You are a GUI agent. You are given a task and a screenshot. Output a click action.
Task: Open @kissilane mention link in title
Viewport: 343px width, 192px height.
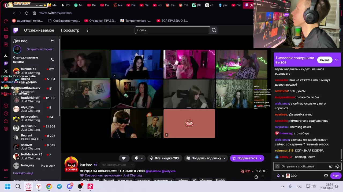pos(153,171)
